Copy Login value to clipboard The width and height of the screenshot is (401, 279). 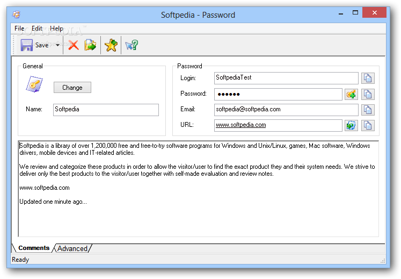(368, 78)
